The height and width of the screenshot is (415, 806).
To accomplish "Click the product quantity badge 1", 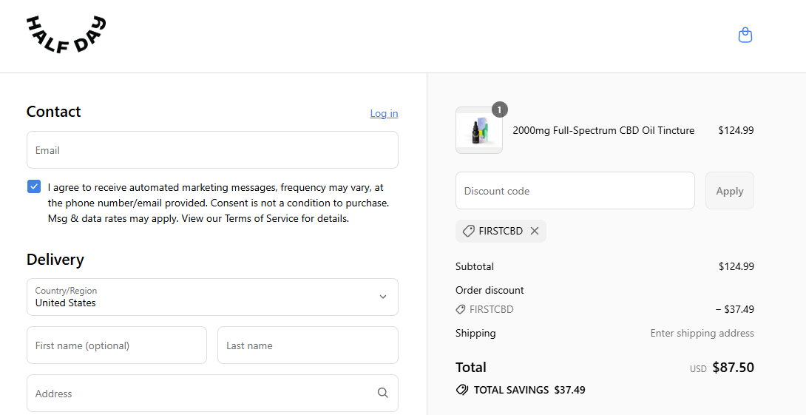I will tap(500, 109).
